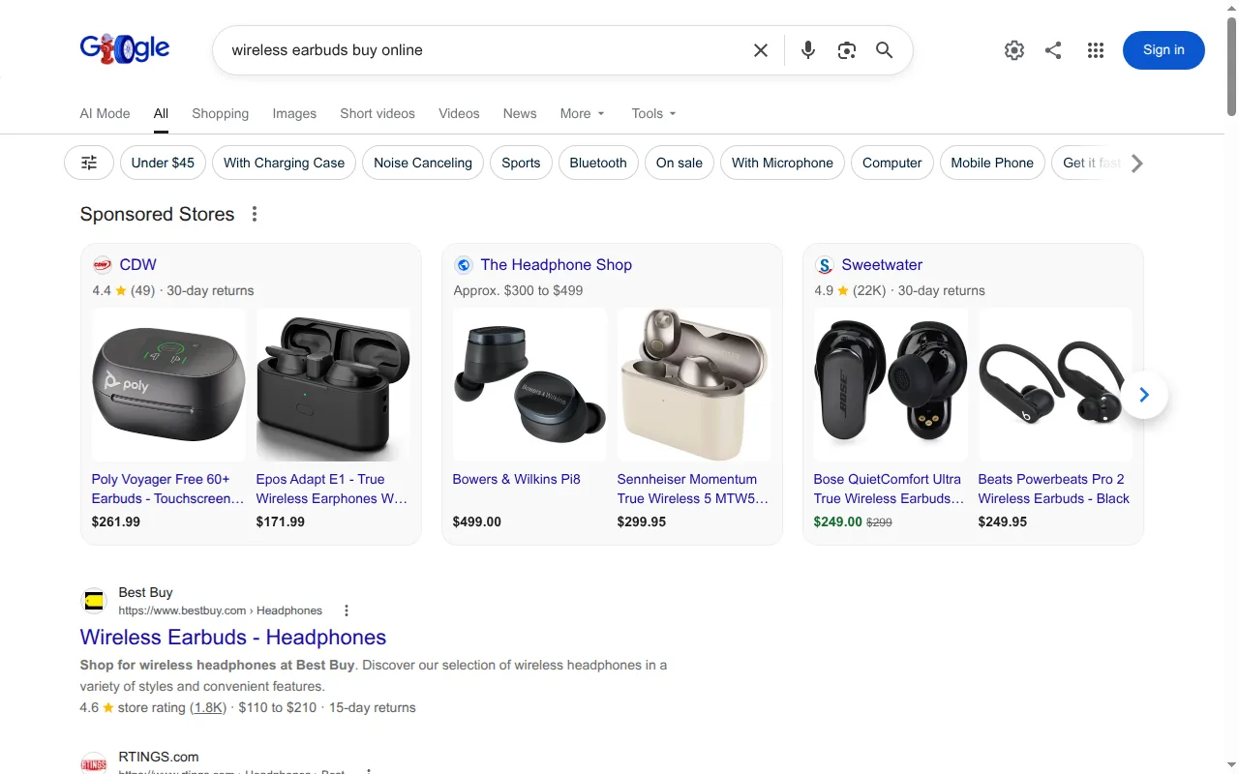Open Sponsored Stores three-dot menu
Screen dimensions: 1239x774
[x=255, y=214]
